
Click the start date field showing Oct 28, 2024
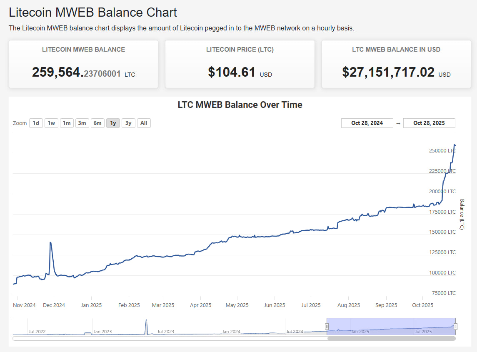(367, 123)
